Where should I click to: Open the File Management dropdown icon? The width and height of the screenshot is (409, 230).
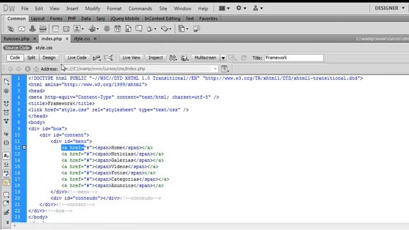tap(173, 58)
